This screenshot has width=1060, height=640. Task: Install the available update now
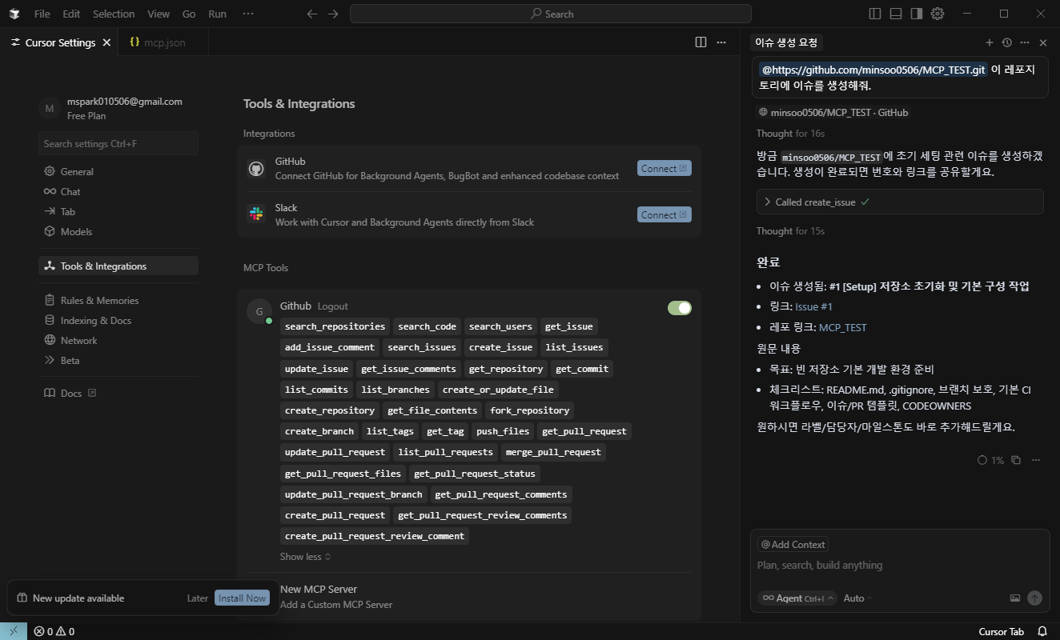pos(242,598)
